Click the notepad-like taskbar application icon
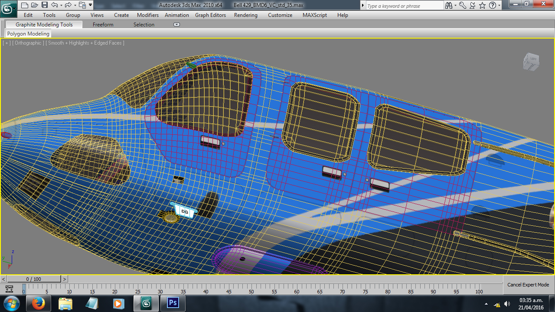The width and height of the screenshot is (555, 312). point(92,303)
